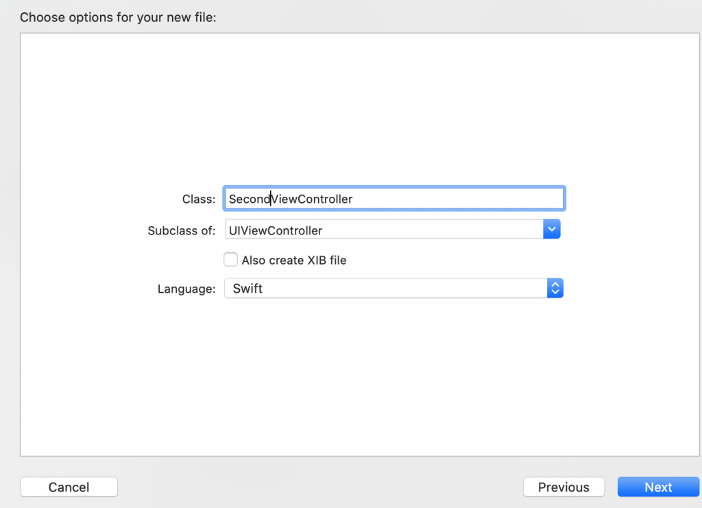Enable the Also create XIB file checkbox

click(x=231, y=260)
